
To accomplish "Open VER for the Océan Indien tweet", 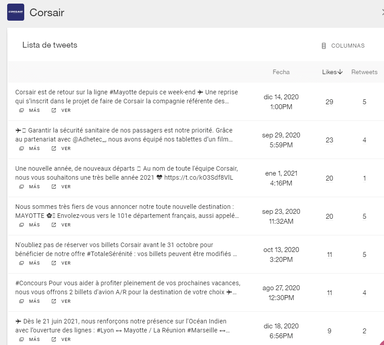I will (x=61, y=339).
